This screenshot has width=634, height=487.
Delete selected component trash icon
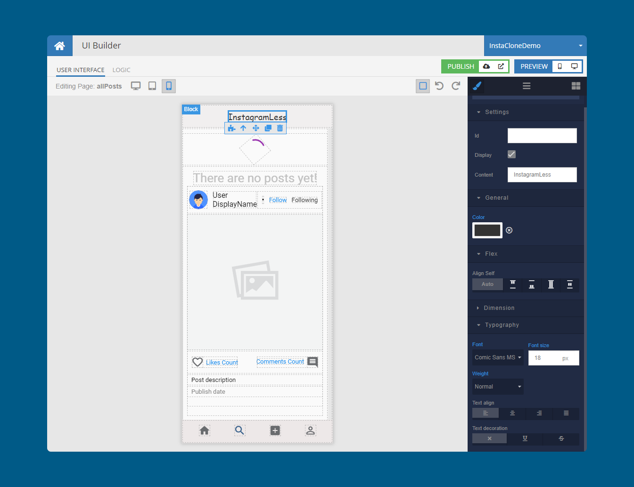[280, 128]
